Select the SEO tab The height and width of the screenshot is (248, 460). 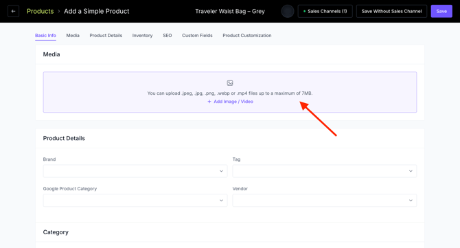[168, 36]
